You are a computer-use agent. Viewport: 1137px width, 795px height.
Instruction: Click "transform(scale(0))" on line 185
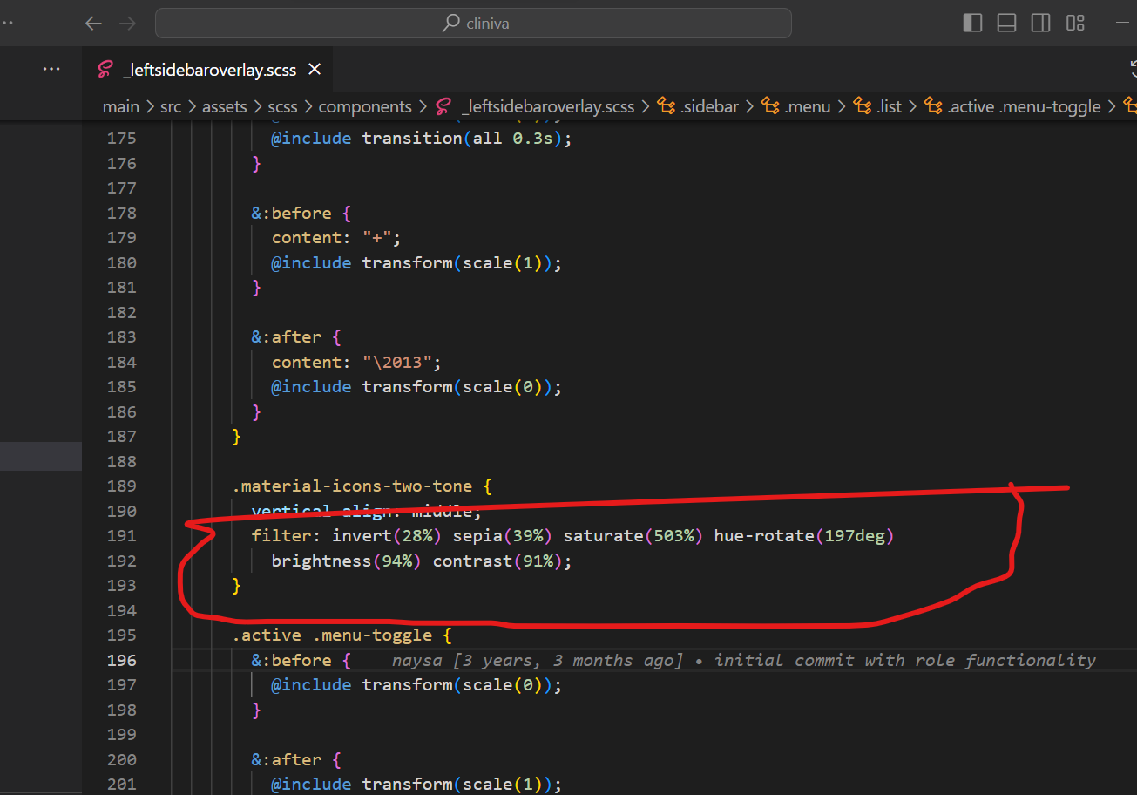coord(457,386)
